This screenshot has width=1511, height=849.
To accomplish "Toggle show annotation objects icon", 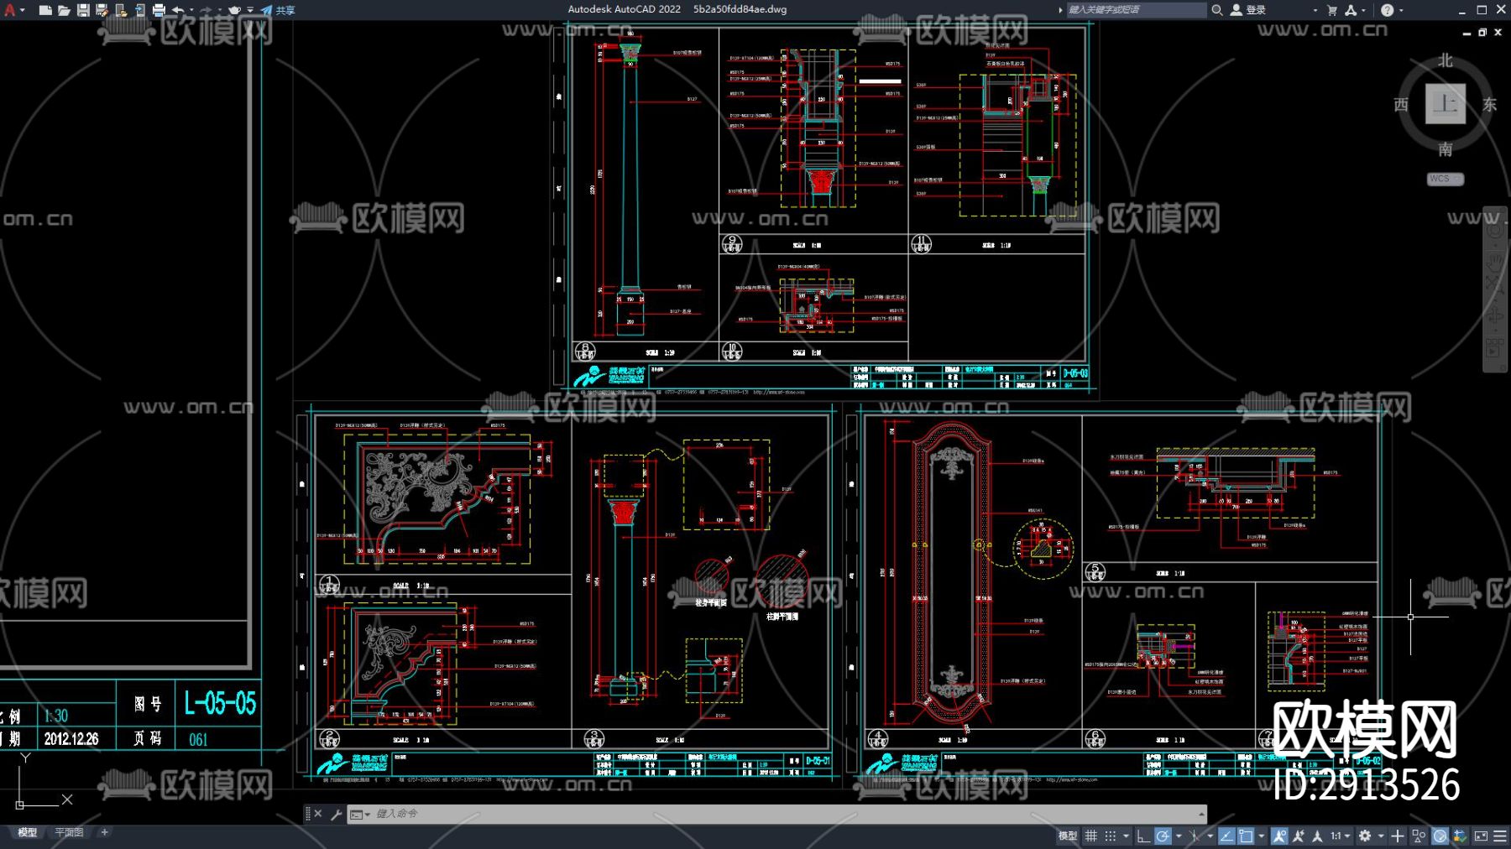I will pyautogui.click(x=1279, y=836).
